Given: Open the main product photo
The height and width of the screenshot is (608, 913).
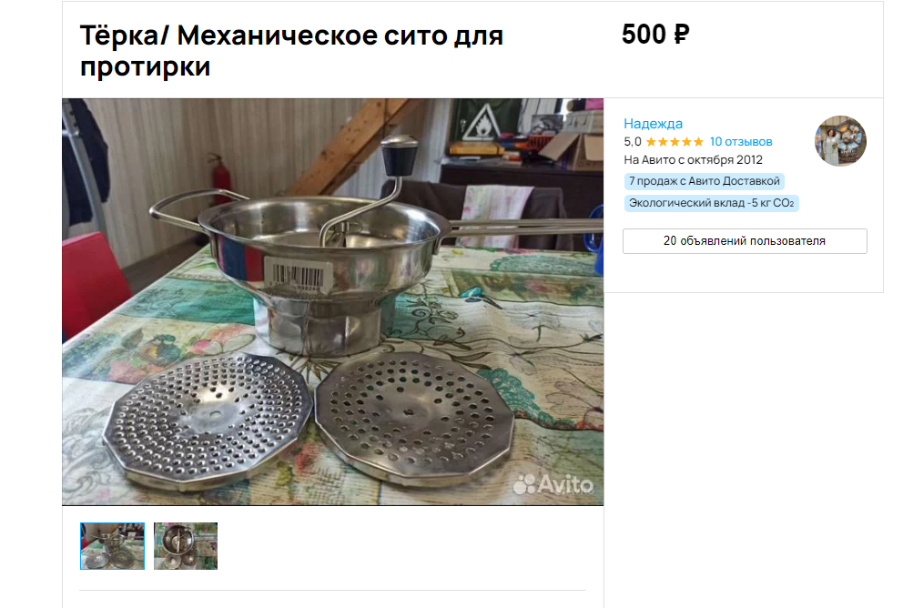Looking at the screenshot, I should tap(333, 301).
